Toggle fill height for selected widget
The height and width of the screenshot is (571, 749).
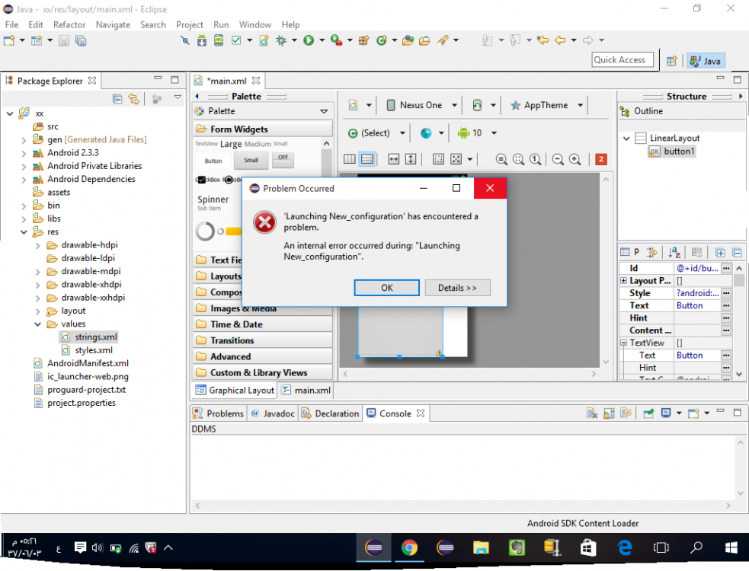pos(411,159)
